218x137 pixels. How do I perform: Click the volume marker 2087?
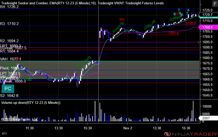208,118
